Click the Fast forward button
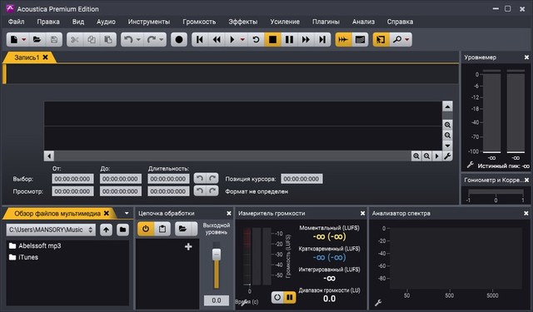Image resolution: width=533 pixels, height=312 pixels. 306,40
